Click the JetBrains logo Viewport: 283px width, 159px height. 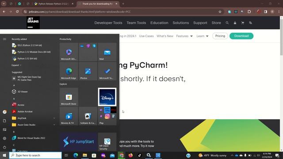(33, 23)
